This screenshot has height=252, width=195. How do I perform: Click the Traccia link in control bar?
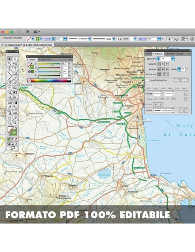pos(47,39)
